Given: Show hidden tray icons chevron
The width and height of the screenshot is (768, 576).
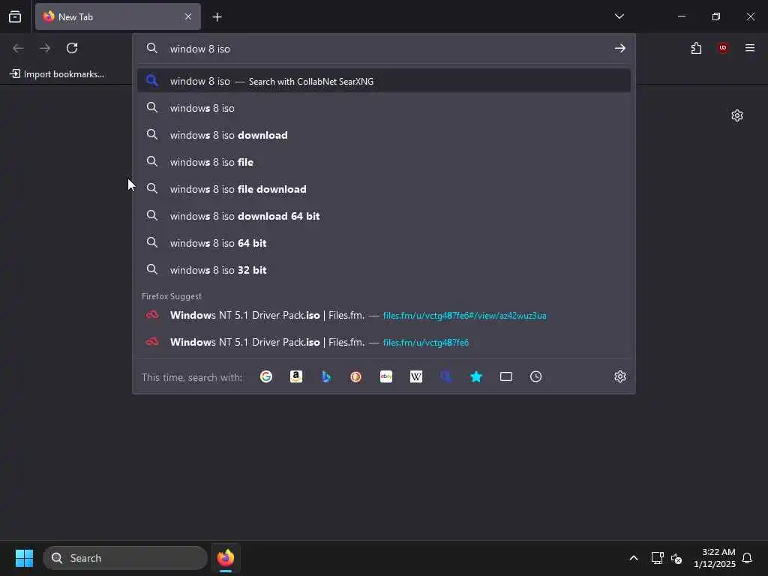Looking at the screenshot, I should pyautogui.click(x=633, y=558).
